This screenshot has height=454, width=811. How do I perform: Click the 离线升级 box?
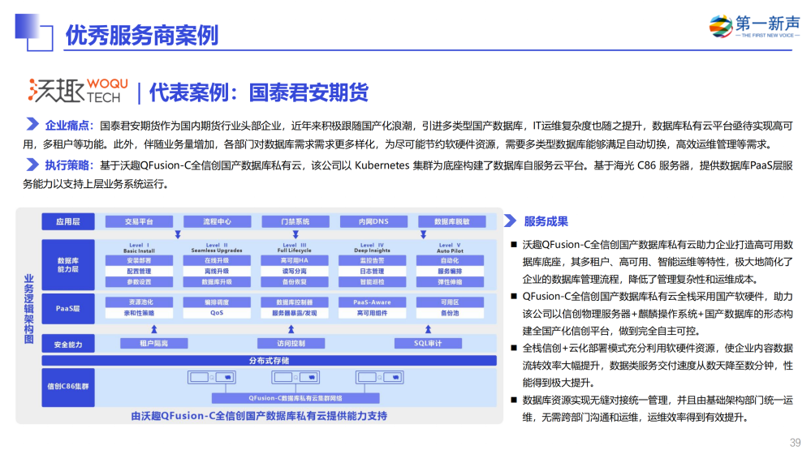[217, 271]
